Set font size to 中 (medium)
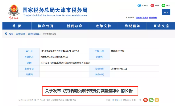The width and height of the screenshot is (182, 106). pyautogui.click(x=117, y=100)
